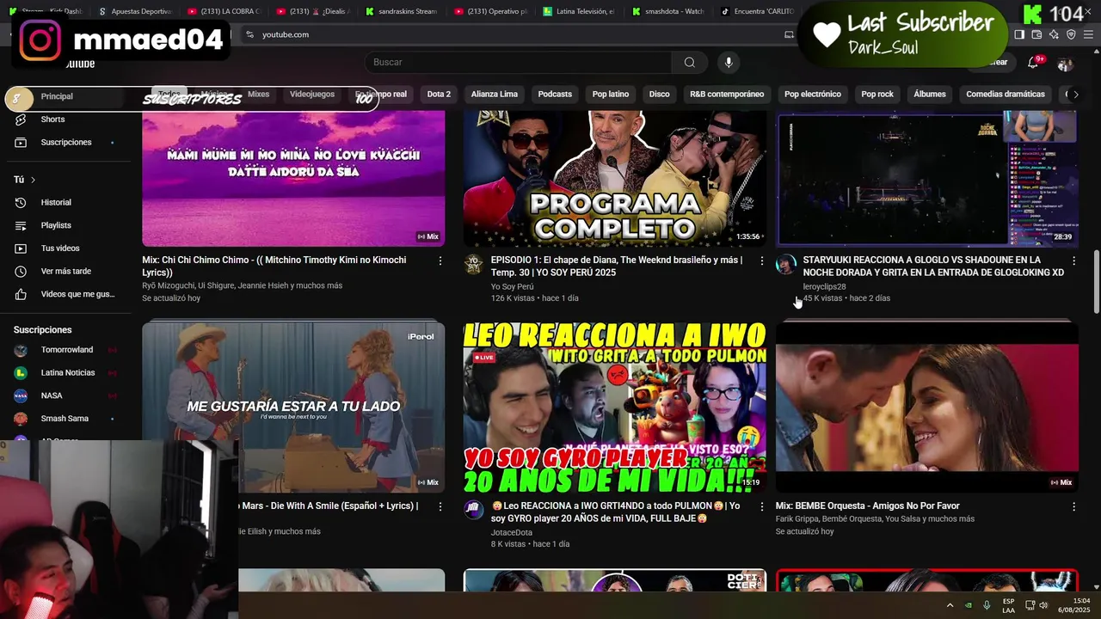Open options menu for Yo Soy Perú episode

click(x=761, y=260)
